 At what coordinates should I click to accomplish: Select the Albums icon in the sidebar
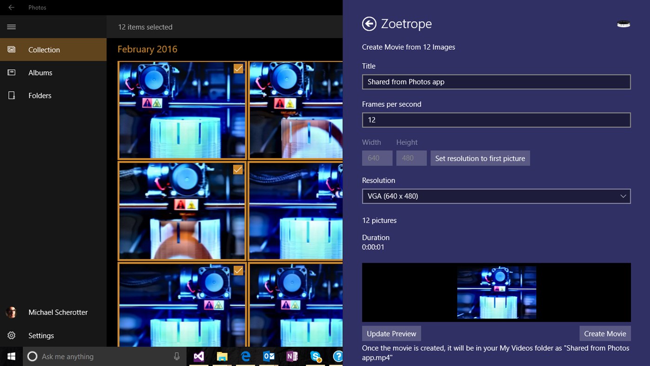(x=10, y=73)
